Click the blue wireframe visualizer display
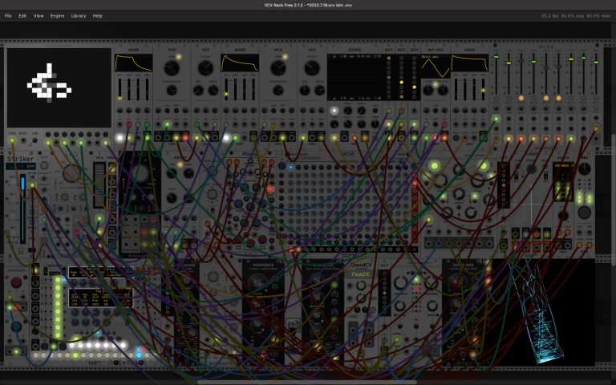 pyautogui.click(x=542, y=312)
